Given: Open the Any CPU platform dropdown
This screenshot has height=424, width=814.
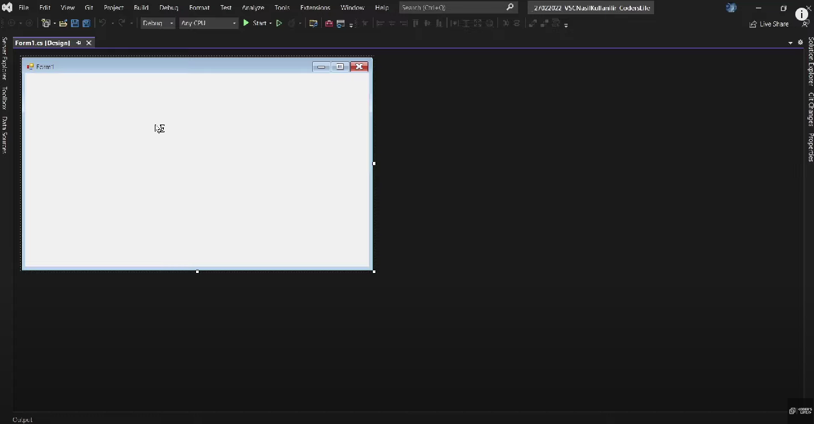Looking at the screenshot, I should 208,23.
